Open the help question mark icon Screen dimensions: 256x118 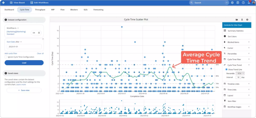[x=243, y=2]
